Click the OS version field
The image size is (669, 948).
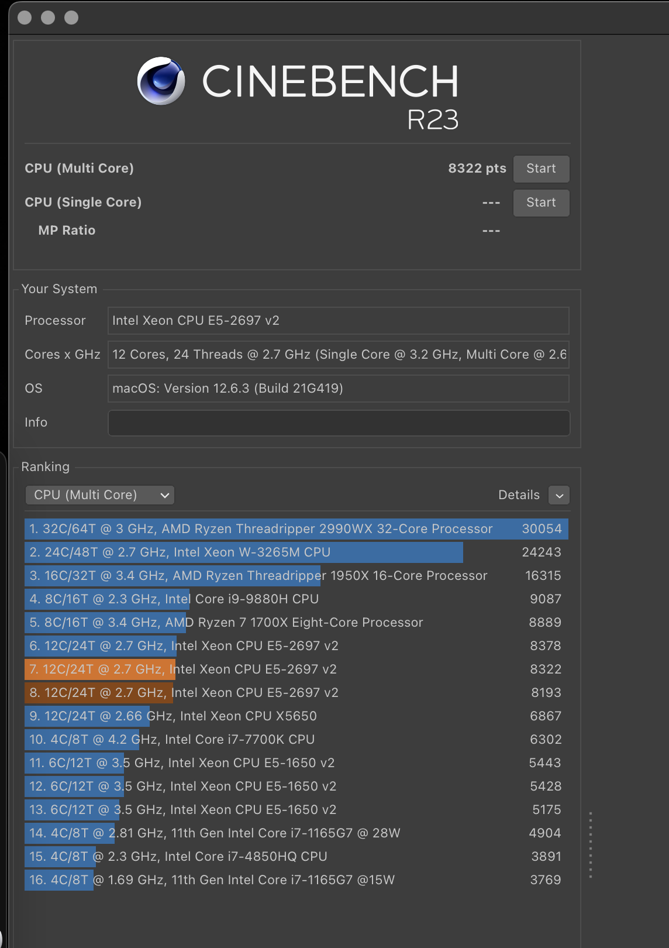click(338, 389)
